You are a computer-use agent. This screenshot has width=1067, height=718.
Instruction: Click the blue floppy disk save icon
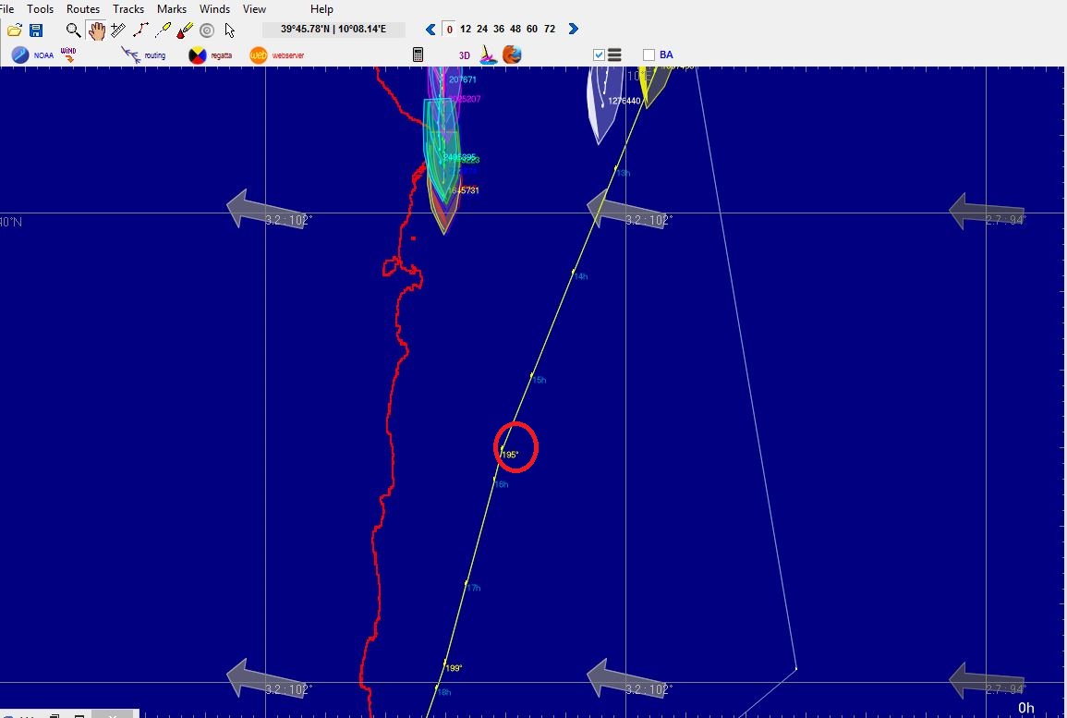[36, 30]
